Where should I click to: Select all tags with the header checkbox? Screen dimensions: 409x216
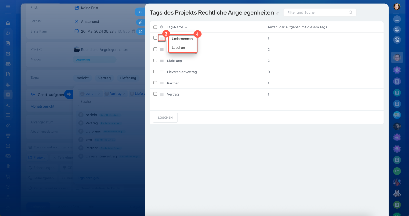click(x=155, y=27)
